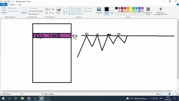This screenshot has width=179, height=101.
Task: Switch to the Home ribbon tab
Action: click(x=12, y=4)
